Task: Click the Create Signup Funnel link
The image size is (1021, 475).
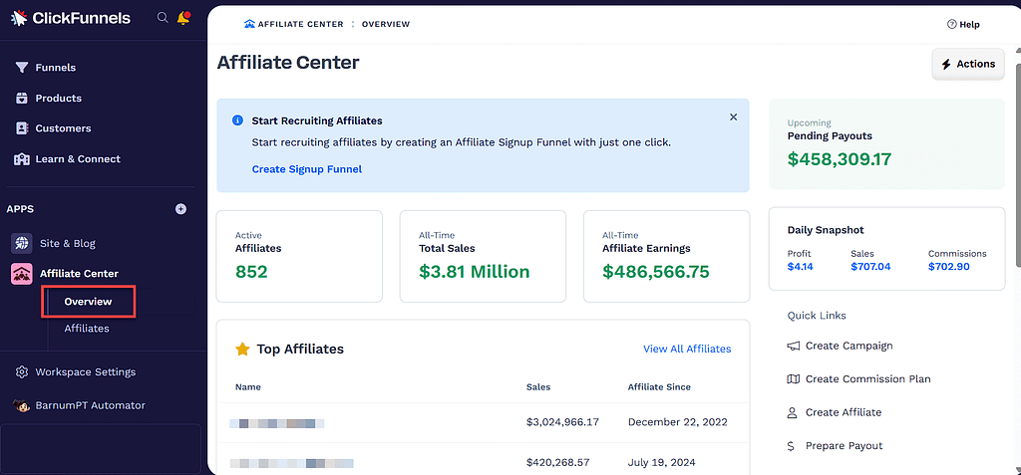Action: pos(307,169)
